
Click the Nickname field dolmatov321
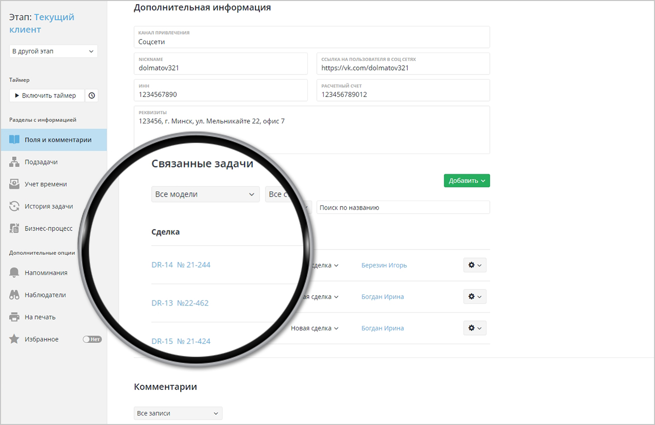(x=221, y=63)
